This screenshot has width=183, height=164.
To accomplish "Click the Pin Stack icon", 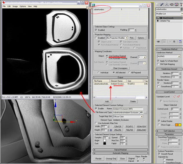I will coord(158,42).
